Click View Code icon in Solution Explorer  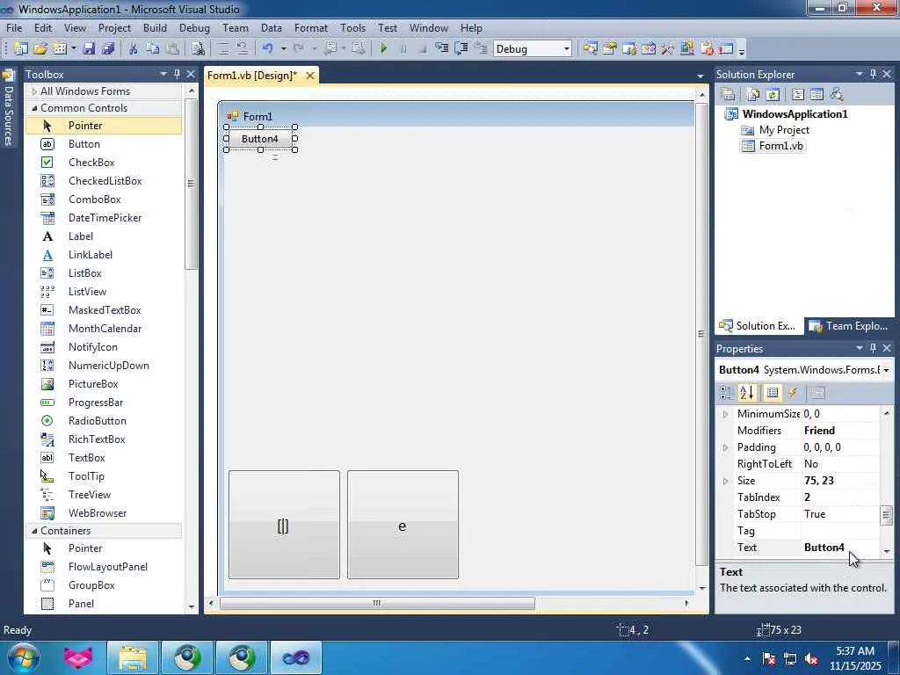(x=798, y=94)
